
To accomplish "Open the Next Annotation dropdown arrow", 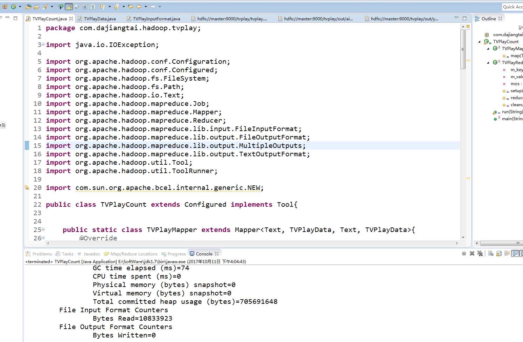I will pos(110,7).
